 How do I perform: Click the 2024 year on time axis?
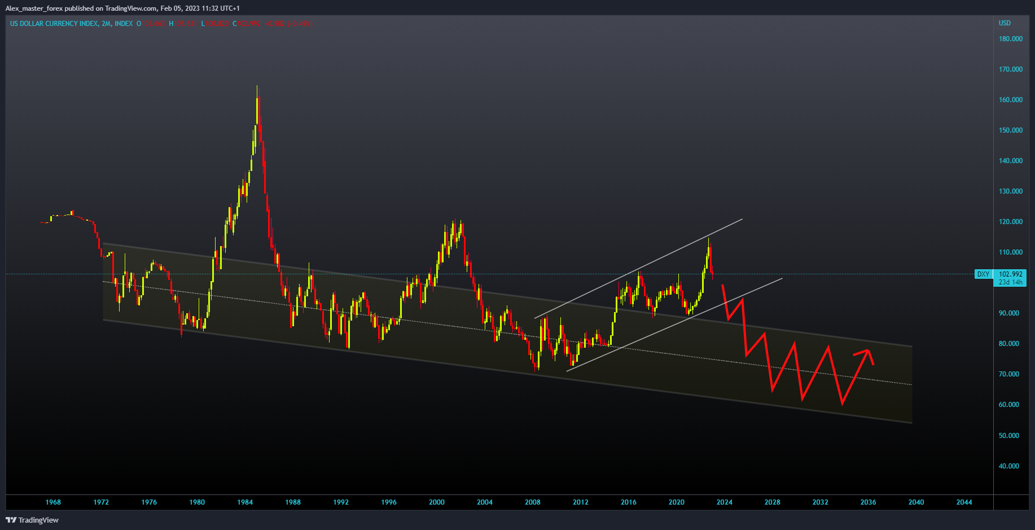[725, 502]
